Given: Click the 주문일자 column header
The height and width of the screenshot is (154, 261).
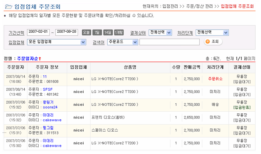Looking at the screenshot, I should [16, 67].
